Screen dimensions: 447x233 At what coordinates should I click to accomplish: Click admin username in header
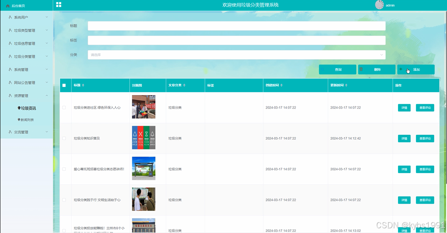click(390, 5)
